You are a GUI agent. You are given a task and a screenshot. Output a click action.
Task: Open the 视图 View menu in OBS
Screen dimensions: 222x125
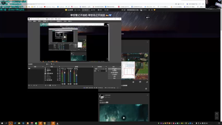pos(39,21)
